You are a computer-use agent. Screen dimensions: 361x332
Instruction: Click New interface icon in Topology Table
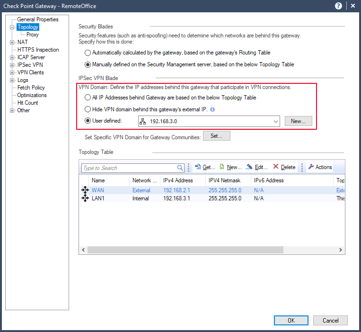(x=222, y=167)
